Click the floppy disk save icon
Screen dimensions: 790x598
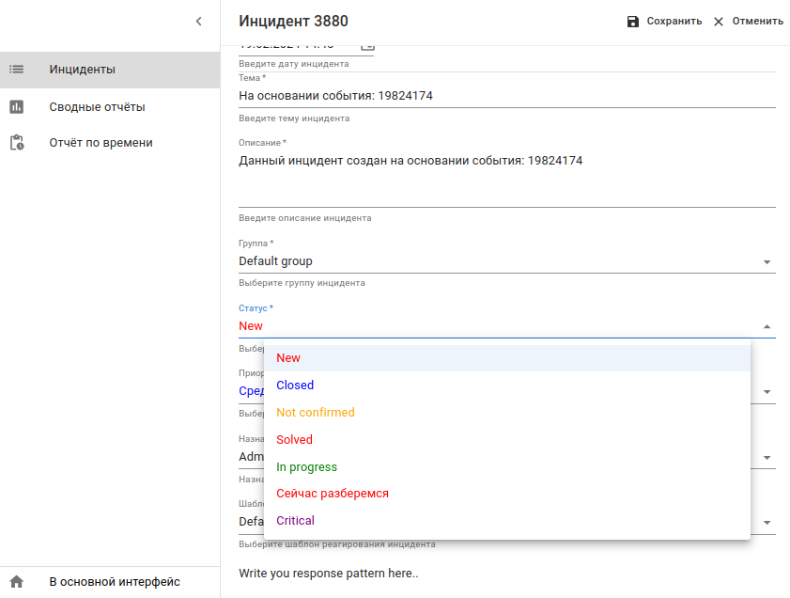[x=633, y=22]
